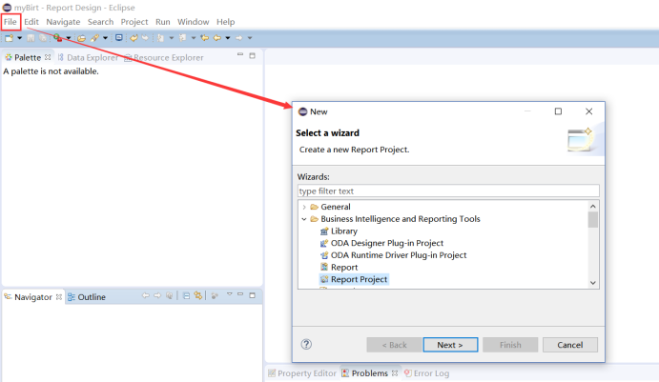
Task: Click the View Report run icon
Action: 57,38
